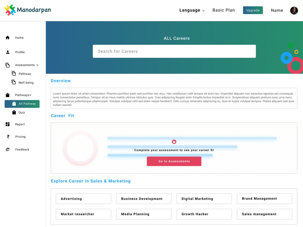Image resolution: width=303 pixels, height=227 pixels.
Task: Select the Business Development career card
Action: [144, 199]
